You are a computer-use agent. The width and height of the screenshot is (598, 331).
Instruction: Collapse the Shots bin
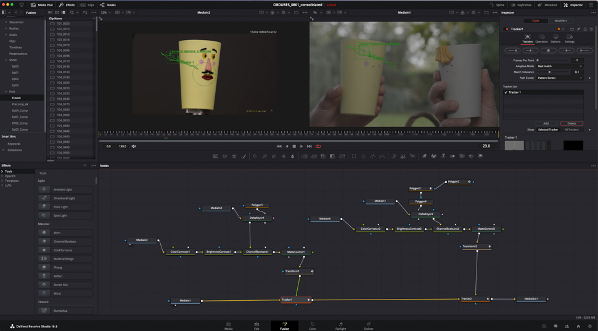pyautogui.click(x=6, y=60)
